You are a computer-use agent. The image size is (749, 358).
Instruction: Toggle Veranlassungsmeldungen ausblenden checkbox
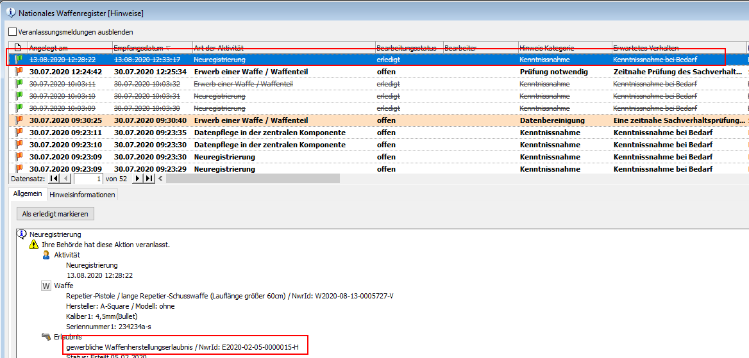point(12,32)
